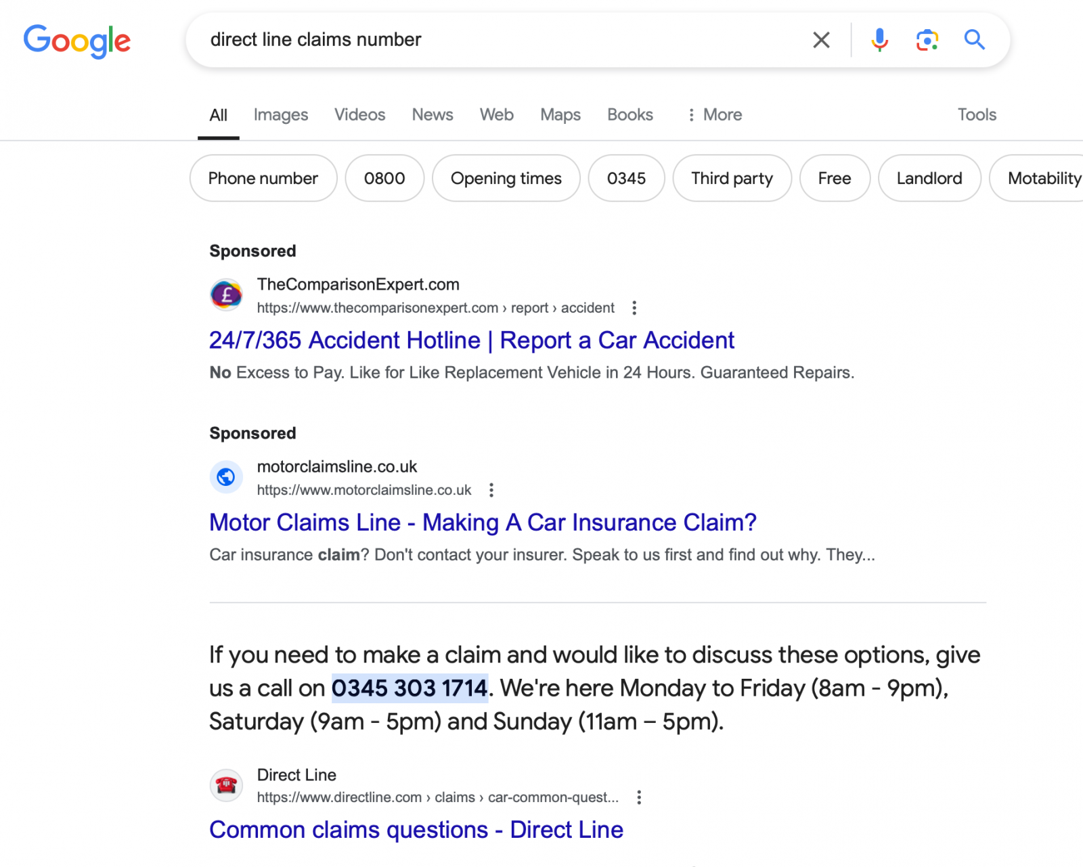Open 24/7/365 Accident Hotline ad link
Viewport: 1083px width, 867px height.
coord(472,340)
